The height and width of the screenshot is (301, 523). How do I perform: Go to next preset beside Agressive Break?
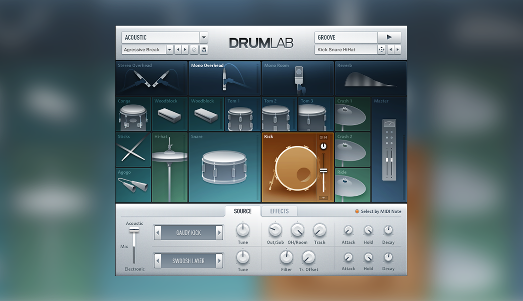pos(185,50)
